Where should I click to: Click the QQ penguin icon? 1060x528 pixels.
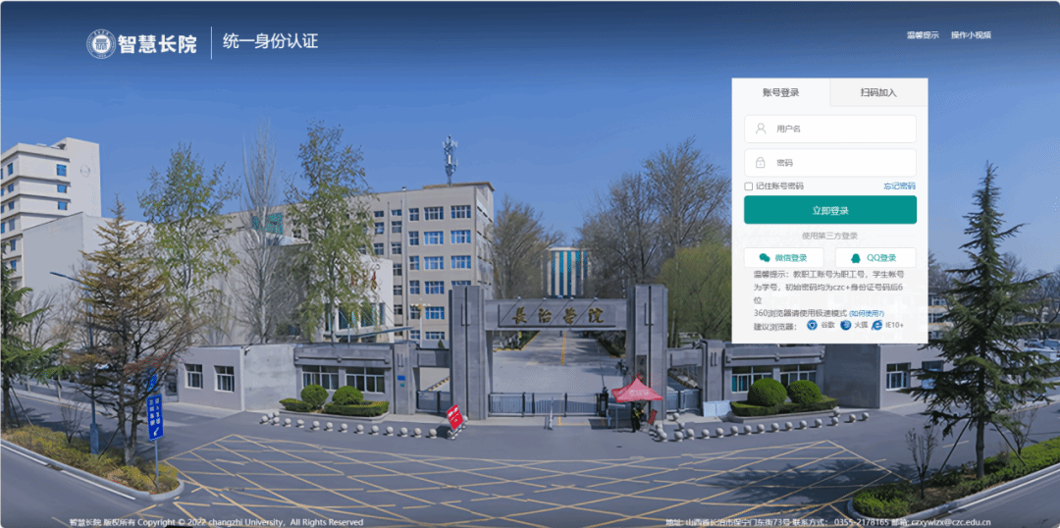pos(857,257)
